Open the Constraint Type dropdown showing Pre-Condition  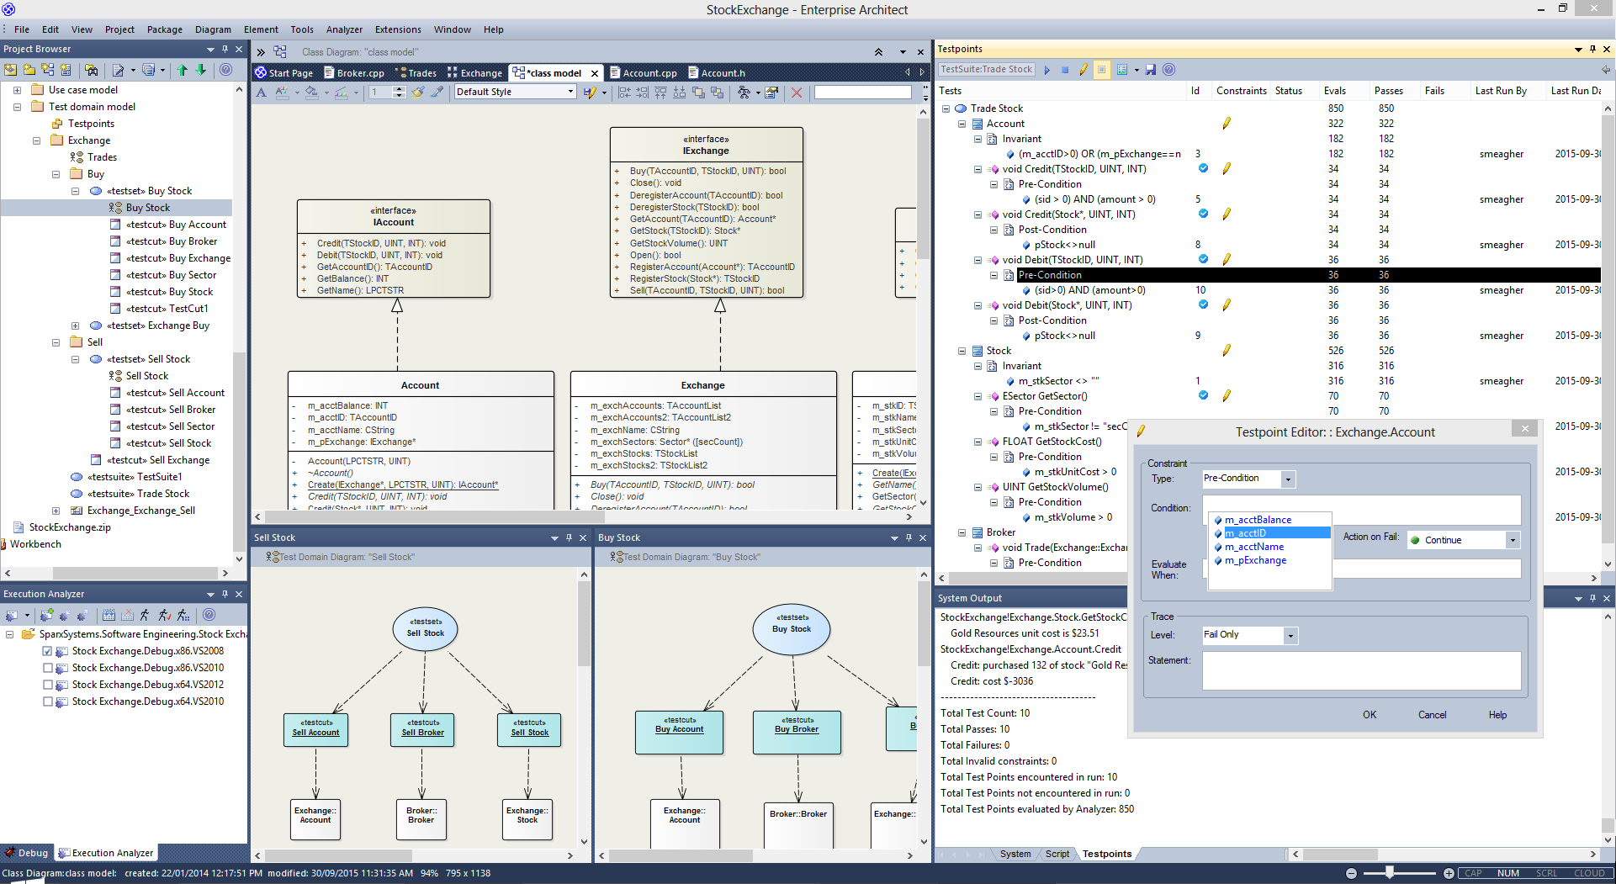tap(1287, 479)
